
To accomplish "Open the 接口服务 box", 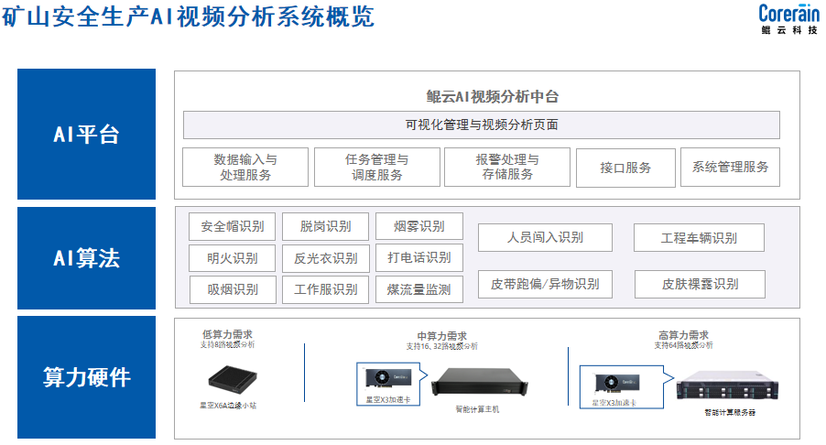I will (x=625, y=168).
